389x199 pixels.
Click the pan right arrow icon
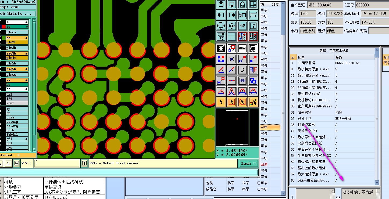(x=232, y=15)
